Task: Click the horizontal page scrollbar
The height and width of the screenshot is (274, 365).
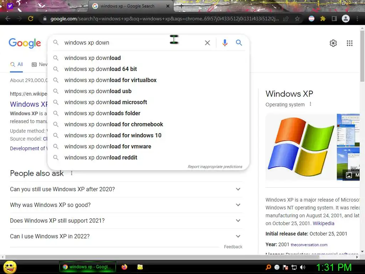Action: 162,257
